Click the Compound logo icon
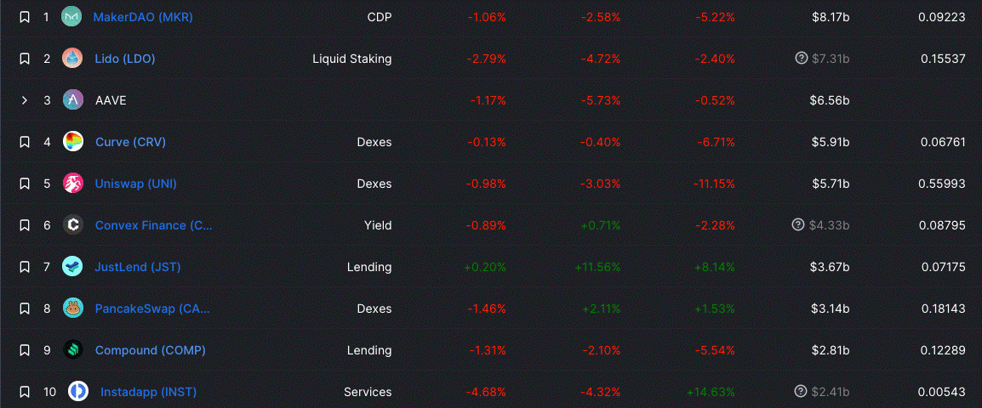Viewport: 982px width, 408px height. [x=72, y=350]
